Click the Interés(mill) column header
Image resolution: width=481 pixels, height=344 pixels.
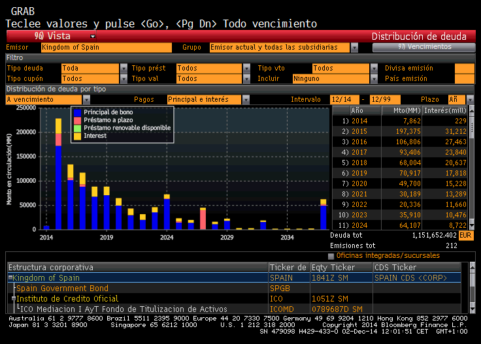[445, 110]
